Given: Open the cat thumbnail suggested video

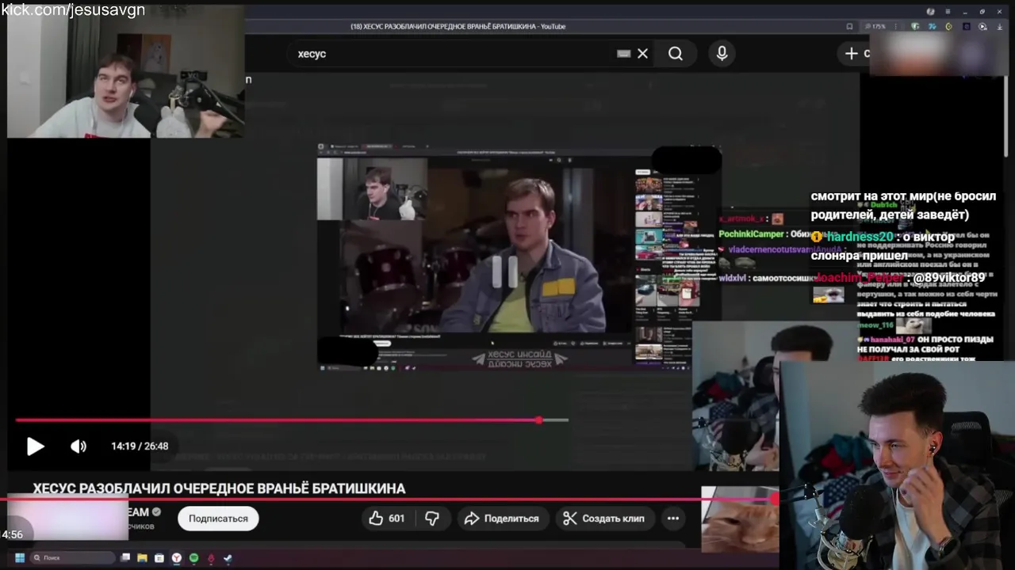Looking at the screenshot, I should pyautogui.click(x=740, y=519).
